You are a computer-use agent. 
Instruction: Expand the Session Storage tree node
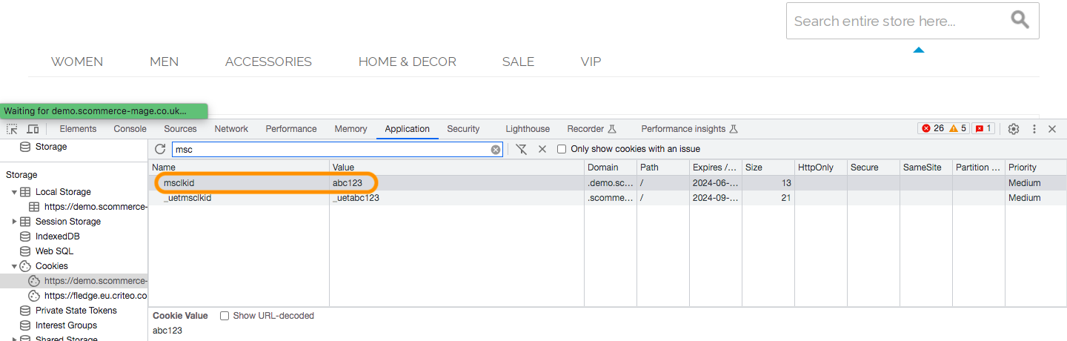point(15,222)
